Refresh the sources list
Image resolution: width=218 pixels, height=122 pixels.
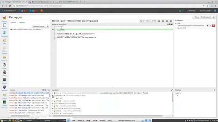(x=48, y=26)
